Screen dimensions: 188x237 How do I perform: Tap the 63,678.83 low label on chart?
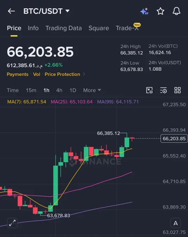[x=59, y=215]
